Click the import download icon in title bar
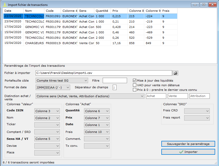The height and width of the screenshot is (166, 219). (5, 5)
